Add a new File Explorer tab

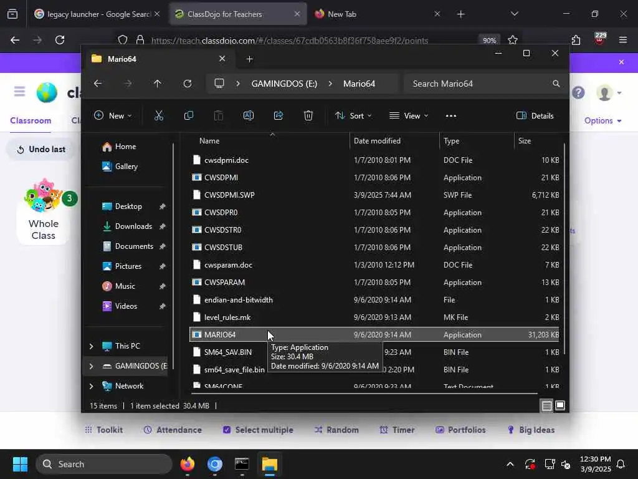coord(249,59)
